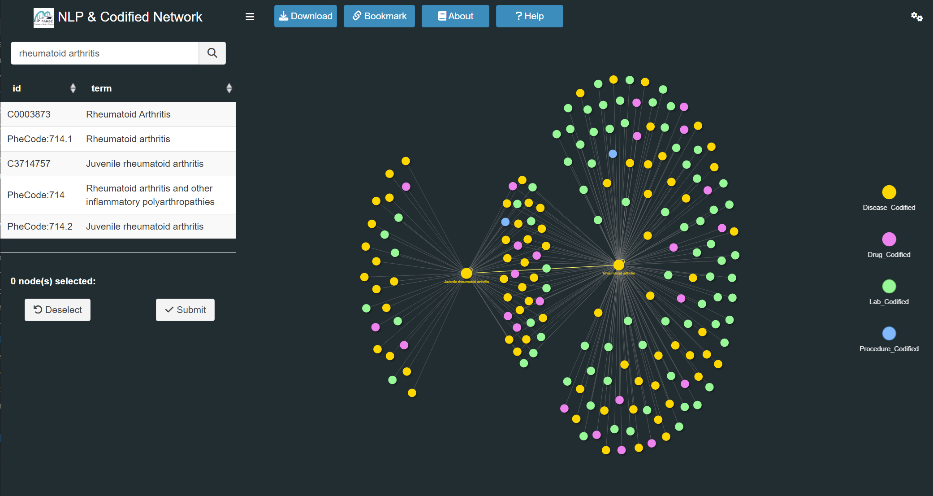Sort table by term column arrows
The image size is (933, 496).
(229, 88)
